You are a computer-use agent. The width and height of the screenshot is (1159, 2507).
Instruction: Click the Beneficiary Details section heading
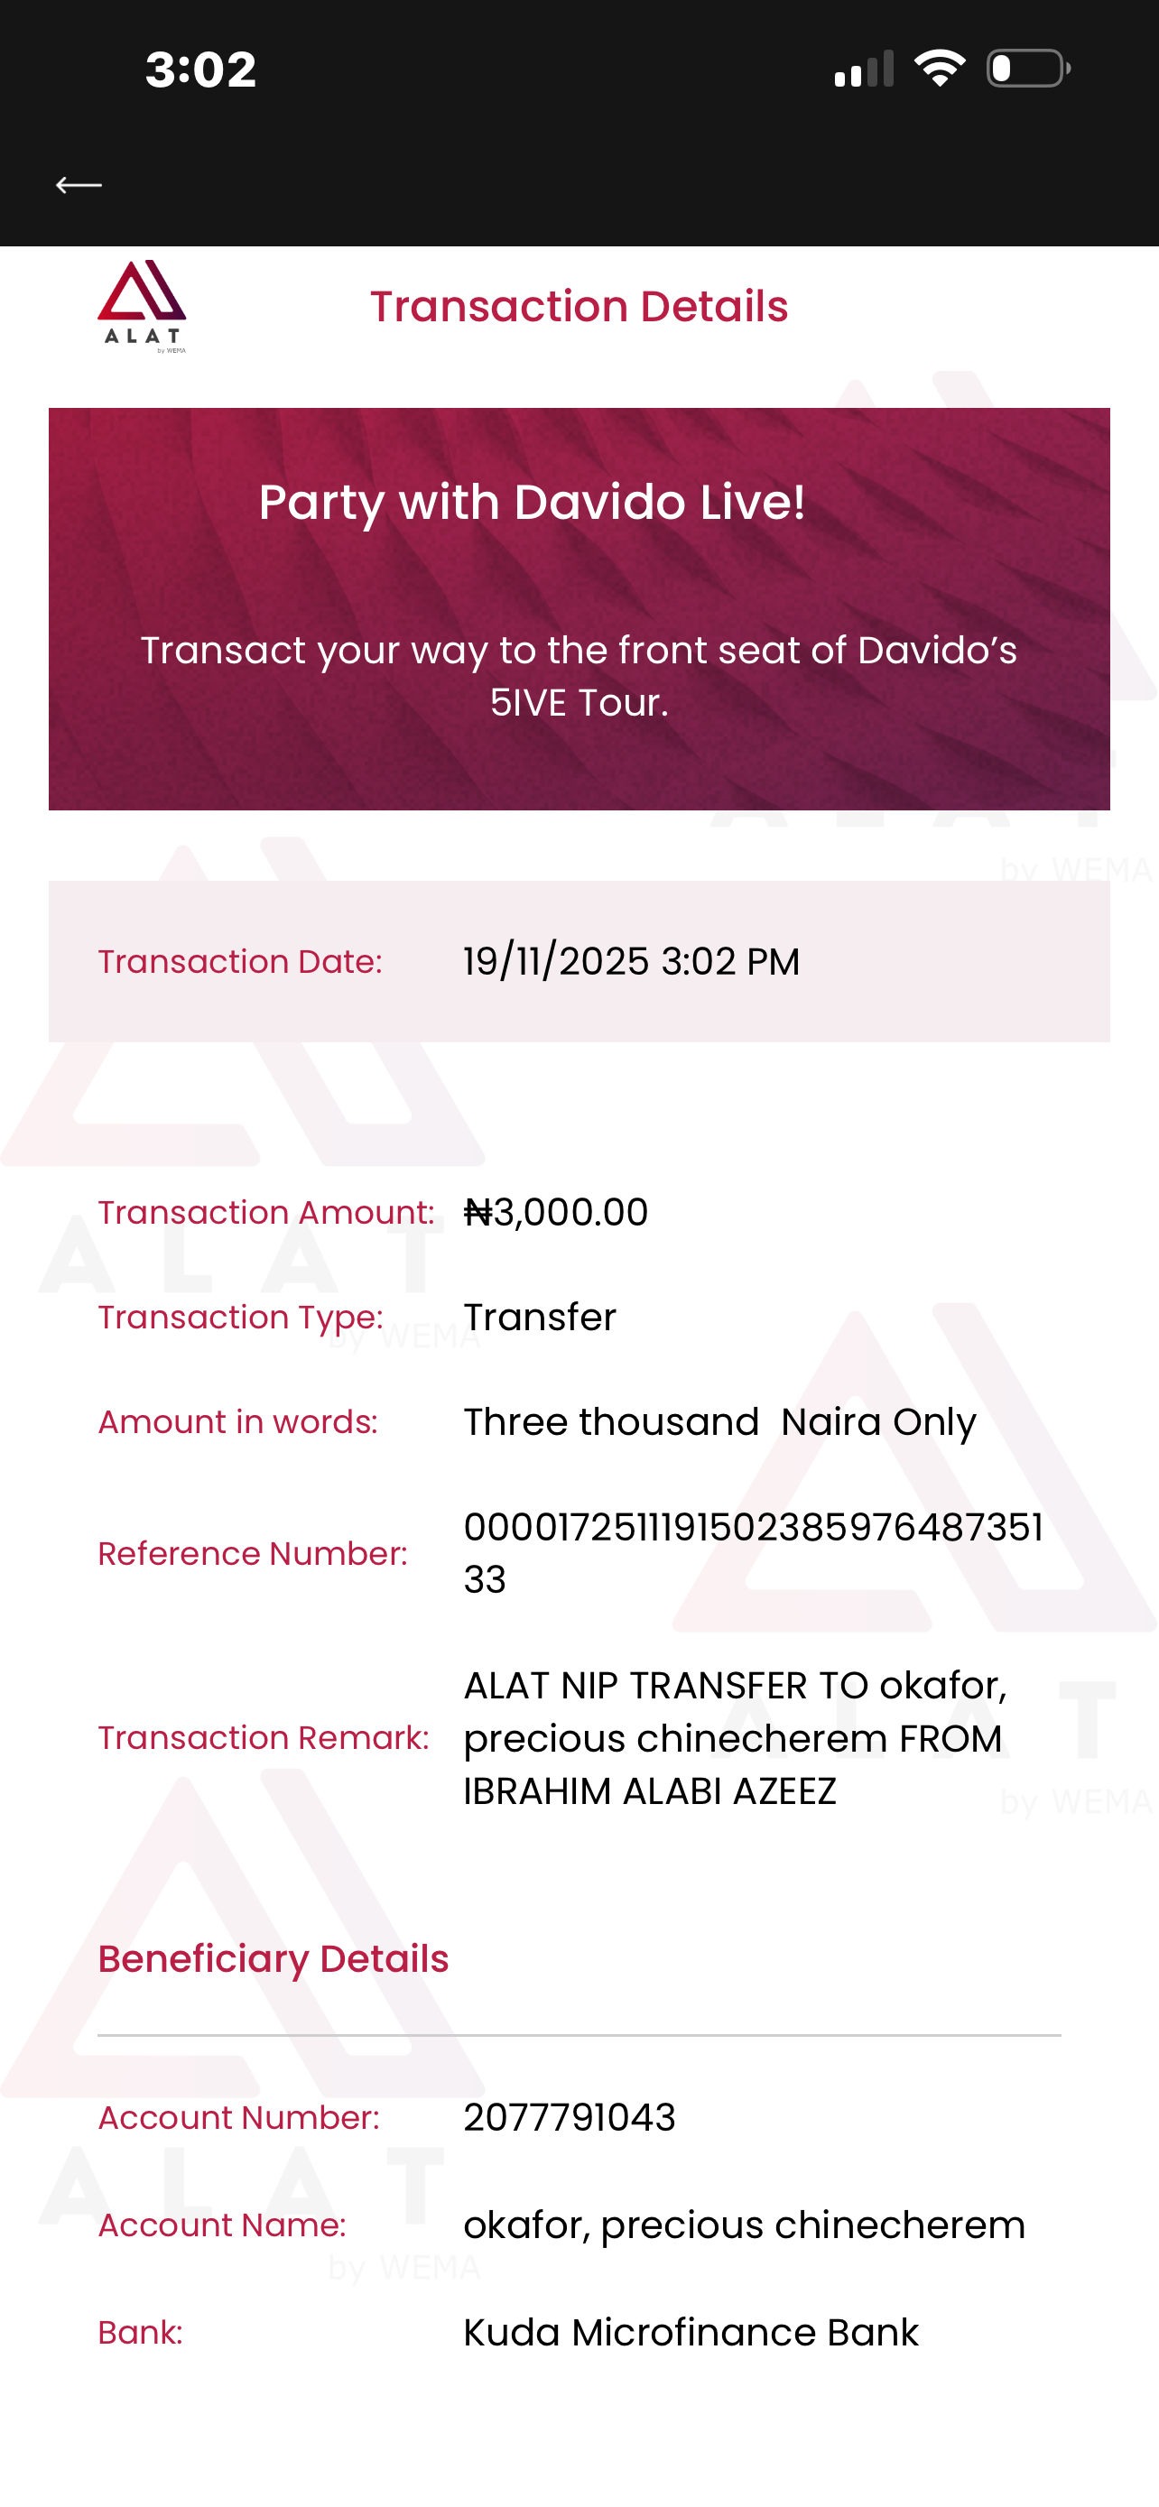(274, 1959)
